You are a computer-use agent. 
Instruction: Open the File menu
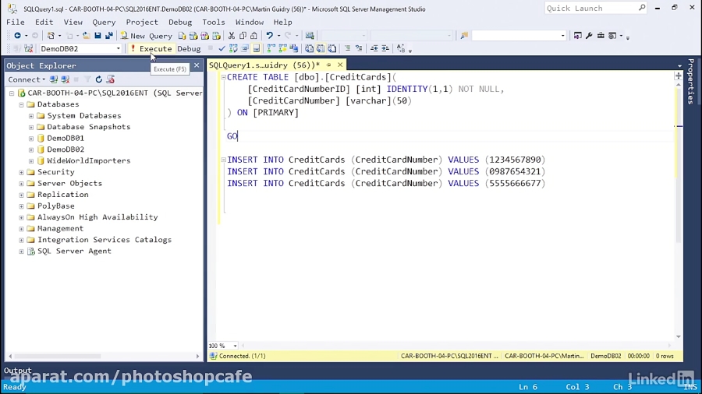pos(16,22)
